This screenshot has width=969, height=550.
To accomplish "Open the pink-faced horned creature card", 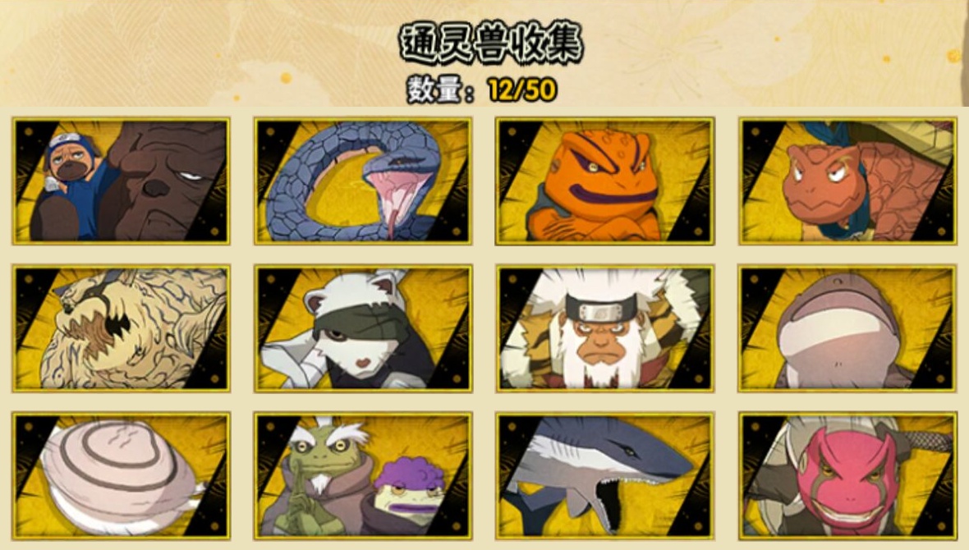I will point(847,476).
